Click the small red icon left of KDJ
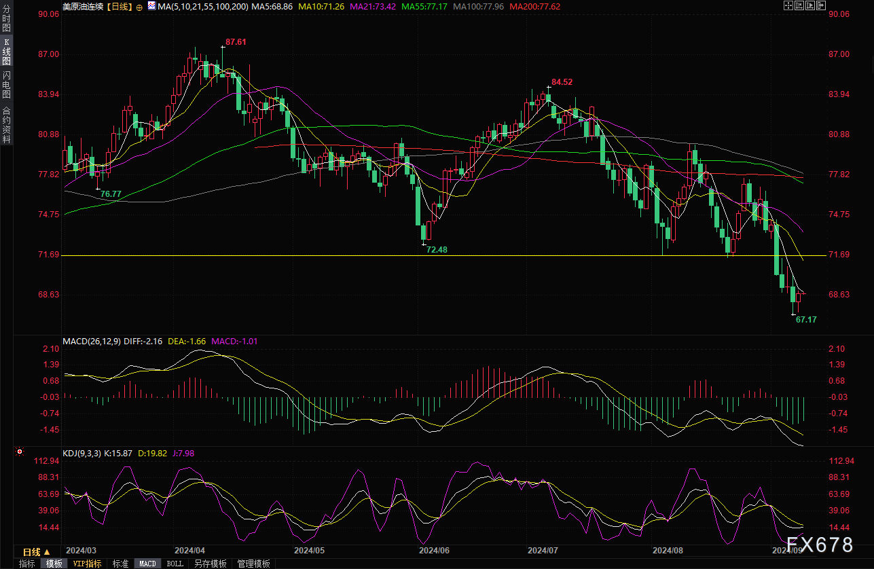The height and width of the screenshot is (569, 874). pos(20,452)
